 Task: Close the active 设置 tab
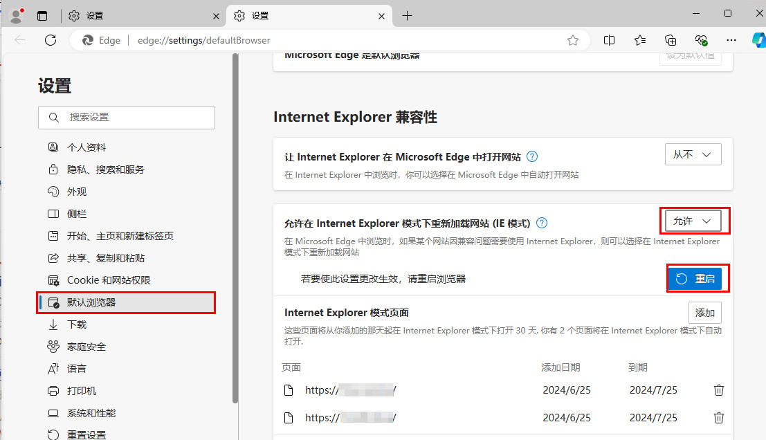click(x=381, y=16)
